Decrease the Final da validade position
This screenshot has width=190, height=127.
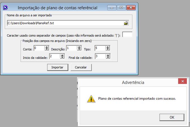(x=108, y=57)
